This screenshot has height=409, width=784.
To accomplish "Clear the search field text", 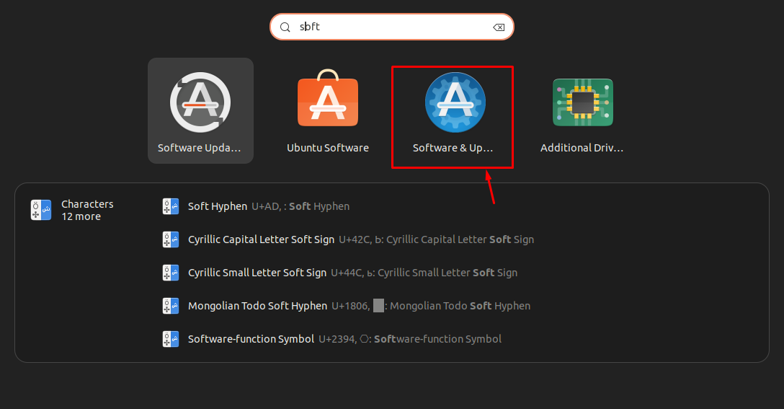I will point(499,27).
